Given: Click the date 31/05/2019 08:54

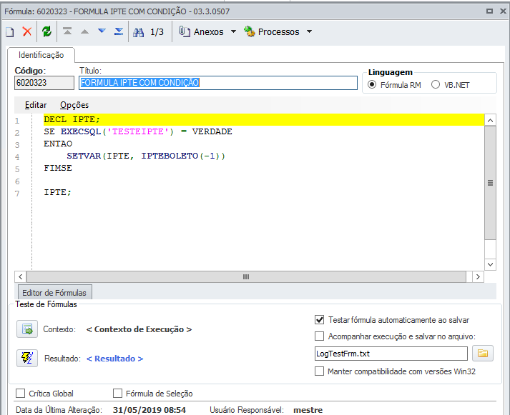Looking at the screenshot, I should 149,410.
